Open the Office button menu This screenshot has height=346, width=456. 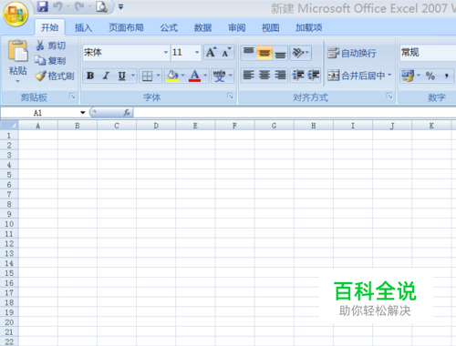coord(16,14)
